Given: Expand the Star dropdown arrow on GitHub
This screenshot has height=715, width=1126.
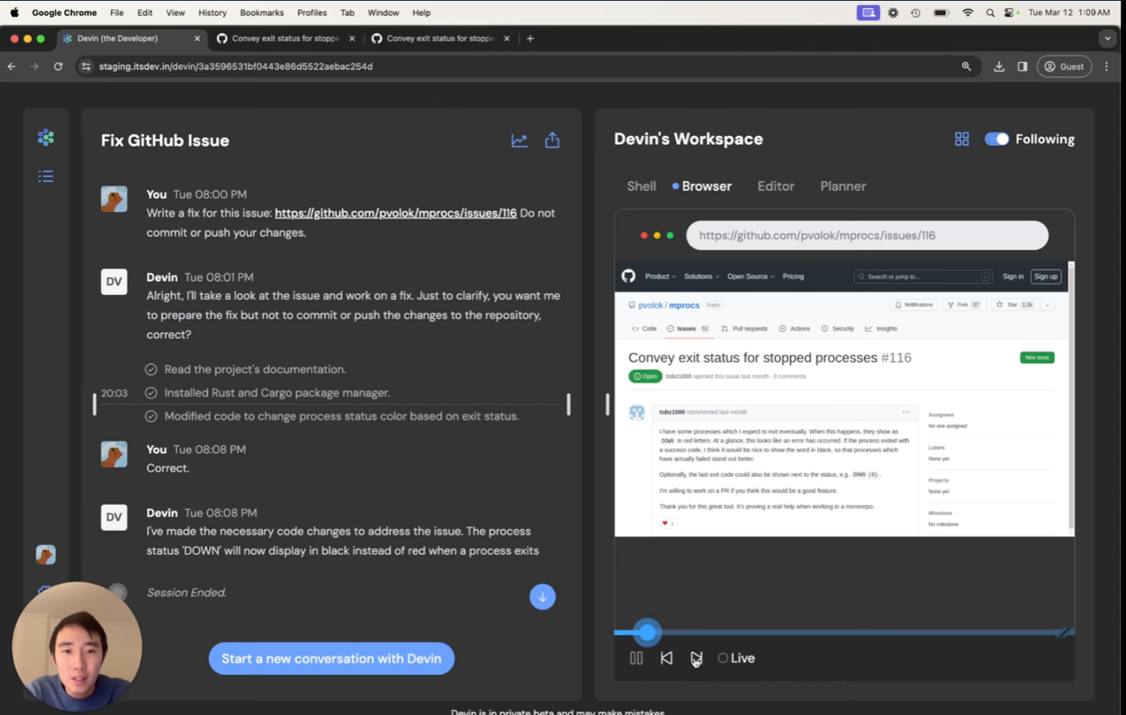Looking at the screenshot, I should tap(1047, 305).
